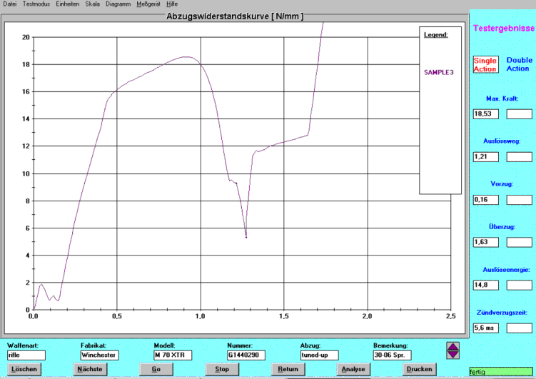Image resolution: width=536 pixels, height=379 pixels.
Task: Open the Skala menu
Action: (93, 4)
